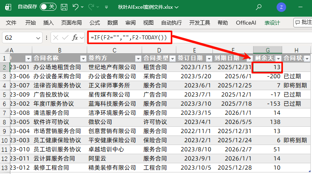Open Customize Quick Access Toolbar dropdown
This screenshot has width=312, height=174.
click(107, 7)
